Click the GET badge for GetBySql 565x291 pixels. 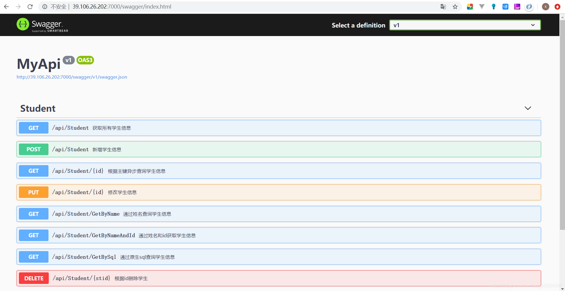click(34, 257)
